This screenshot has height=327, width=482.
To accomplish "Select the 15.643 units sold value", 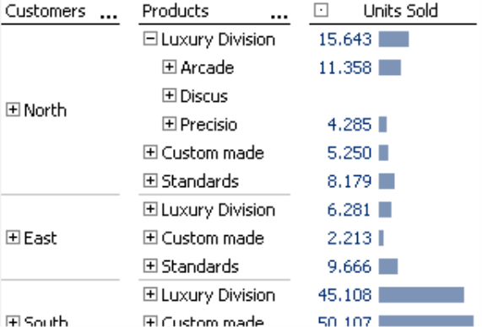I will tap(345, 40).
